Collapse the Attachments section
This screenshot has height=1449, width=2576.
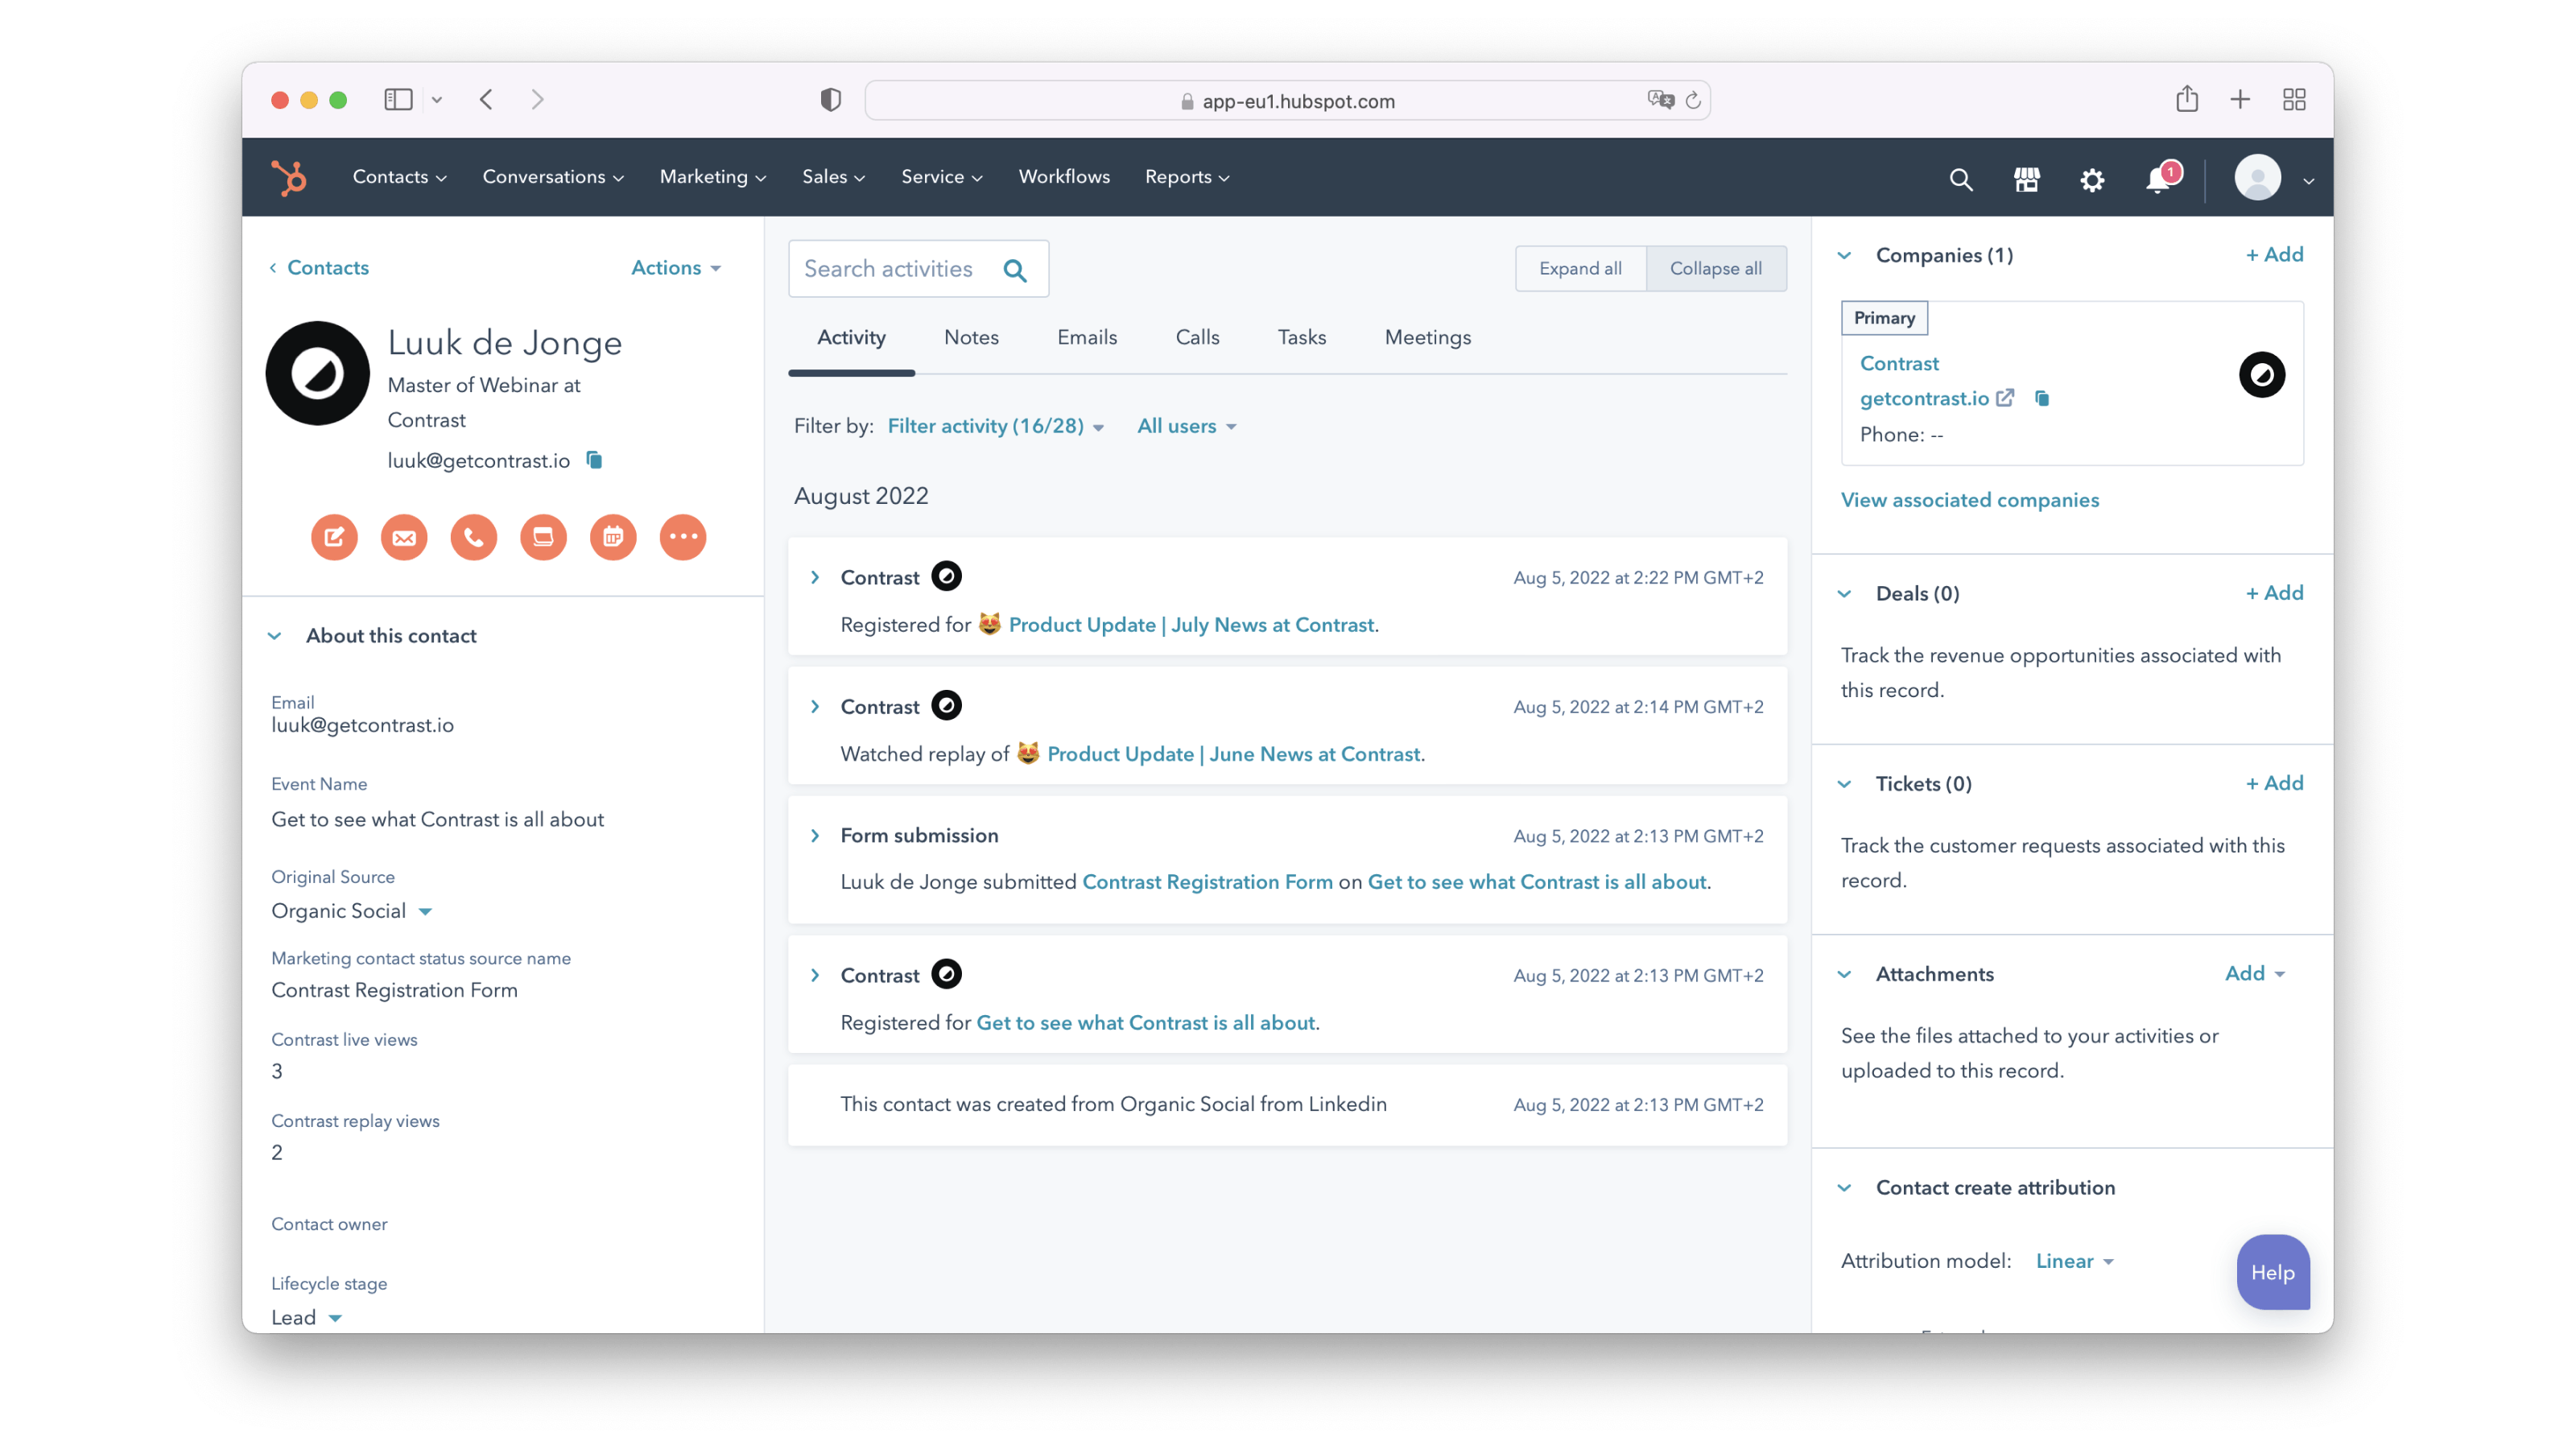(x=1844, y=974)
